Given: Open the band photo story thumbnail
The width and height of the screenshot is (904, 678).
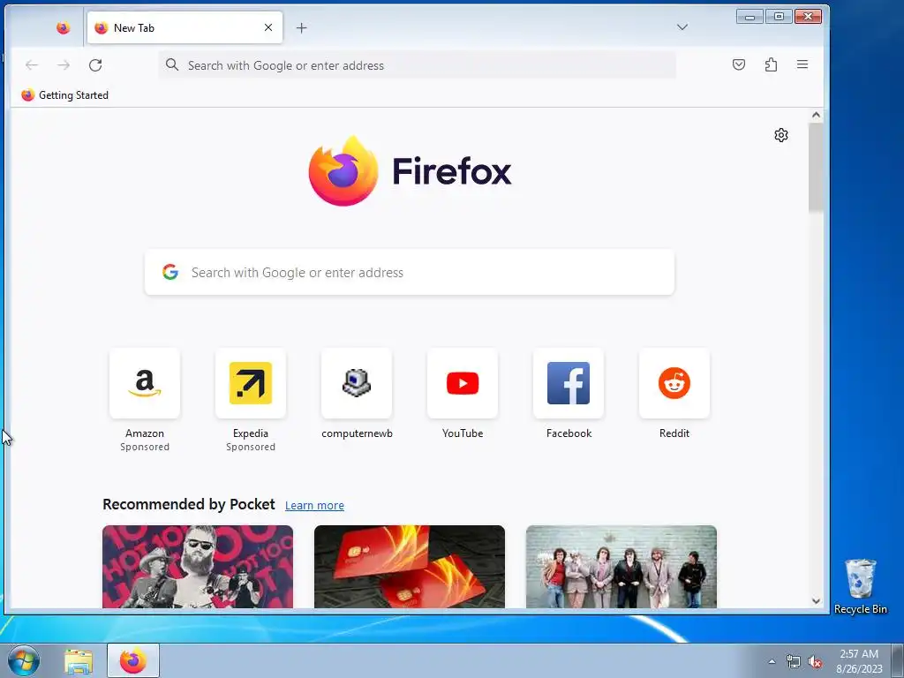Looking at the screenshot, I should click(x=621, y=567).
